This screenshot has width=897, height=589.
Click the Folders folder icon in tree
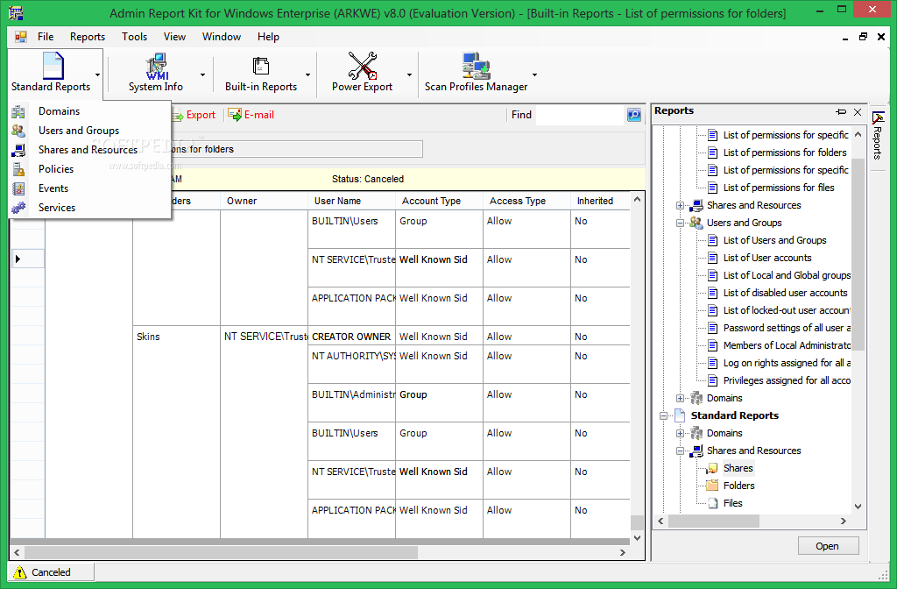[712, 486]
